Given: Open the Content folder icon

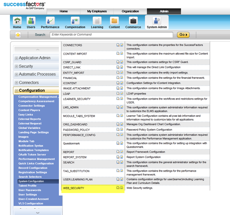Looking at the screenshot, I should pyautogui.click(x=114, y=21).
